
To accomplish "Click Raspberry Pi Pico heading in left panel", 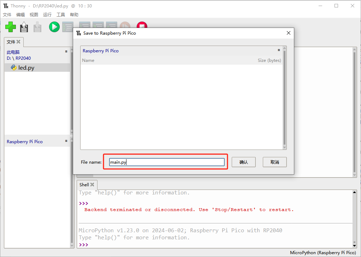I will [x=25, y=141].
